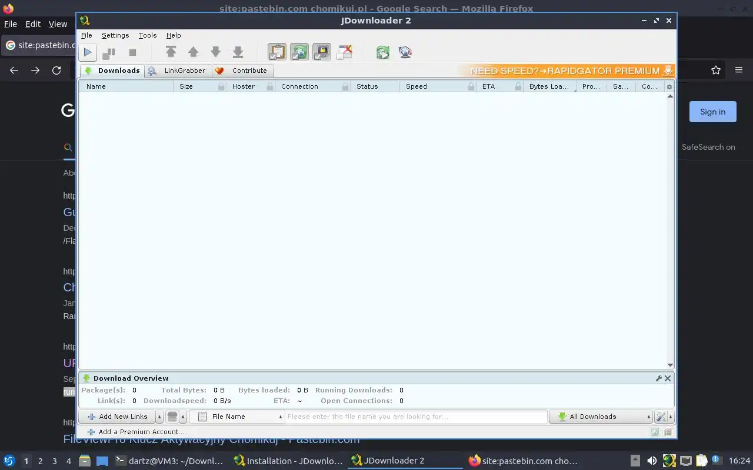Expand Add New Links dropdown arrow
753x470 pixels.
(159, 417)
